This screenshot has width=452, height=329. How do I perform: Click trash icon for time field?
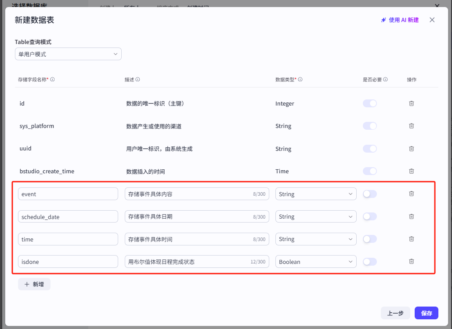pyautogui.click(x=411, y=239)
